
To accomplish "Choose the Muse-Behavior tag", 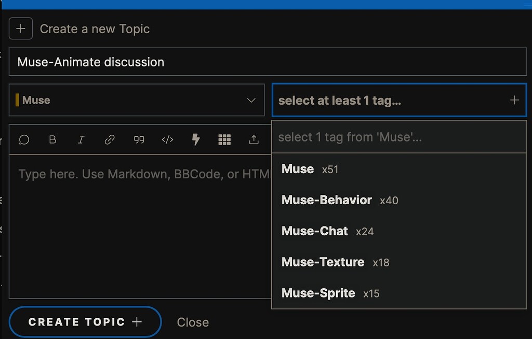I will [326, 200].
